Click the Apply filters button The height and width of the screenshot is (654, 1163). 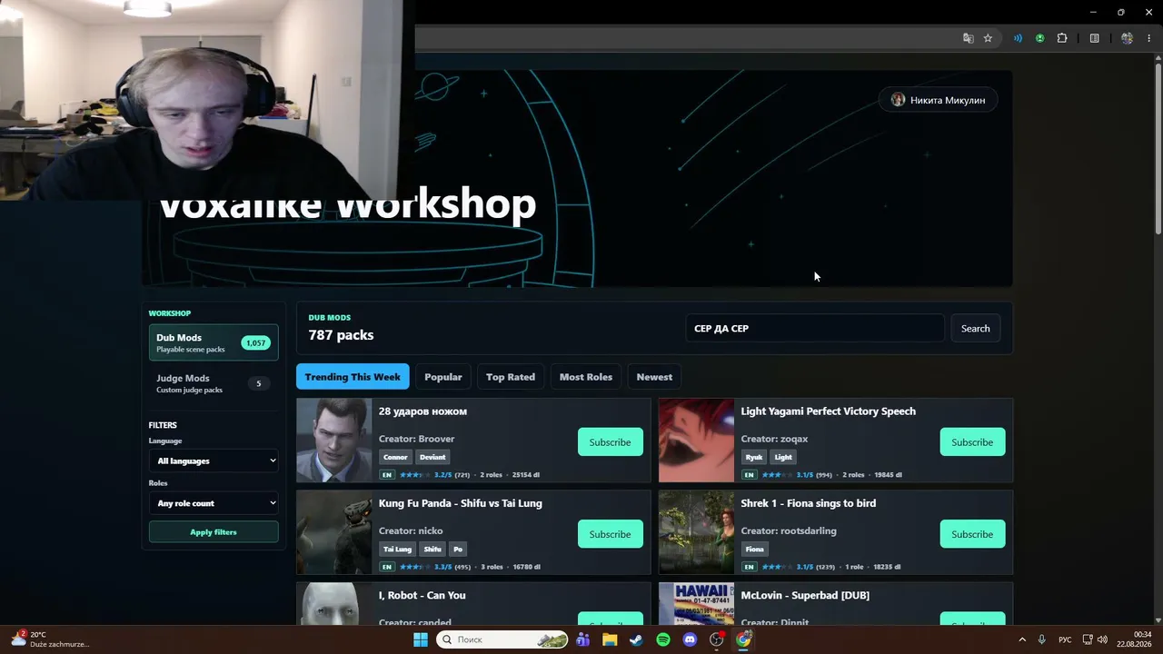click(x=214, y=532)
